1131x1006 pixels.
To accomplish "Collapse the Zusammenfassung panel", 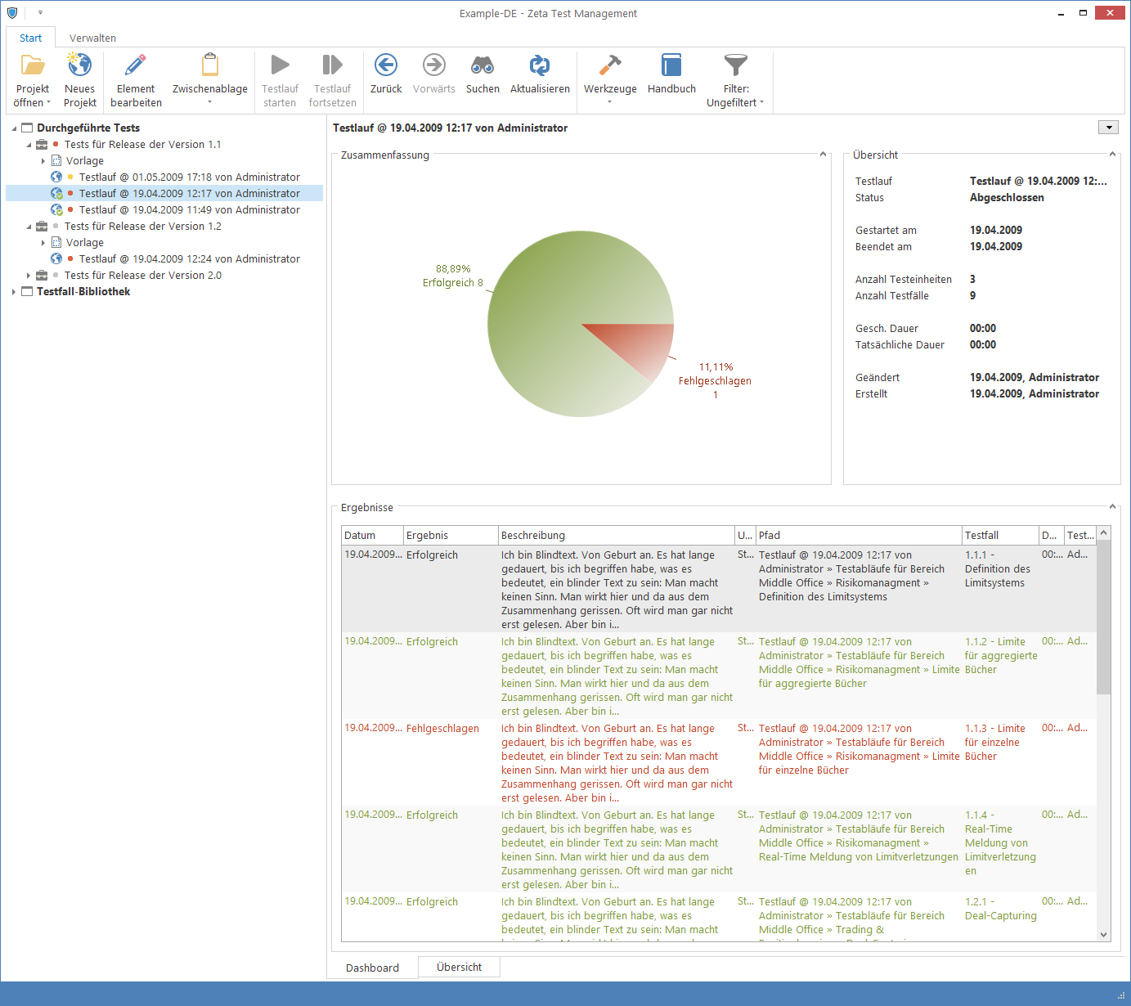I will (823, 155).
